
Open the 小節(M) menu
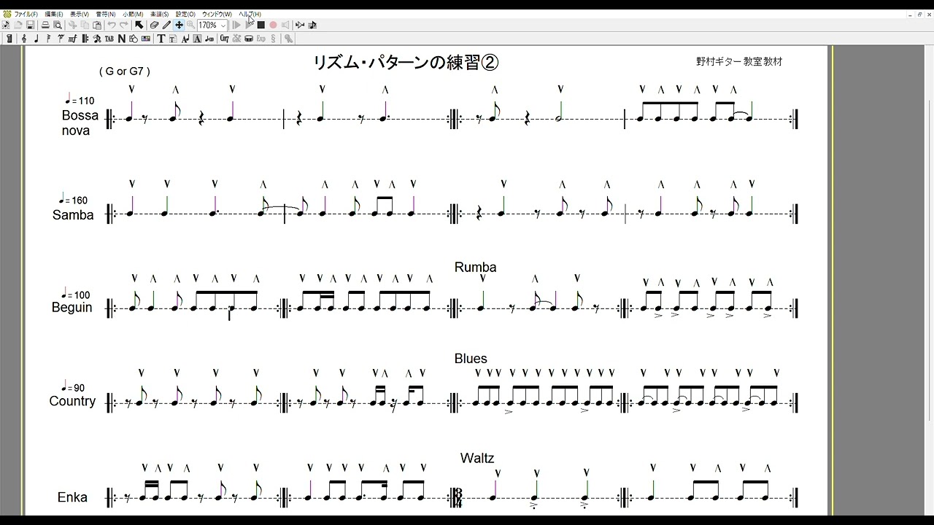coord(133,14)
